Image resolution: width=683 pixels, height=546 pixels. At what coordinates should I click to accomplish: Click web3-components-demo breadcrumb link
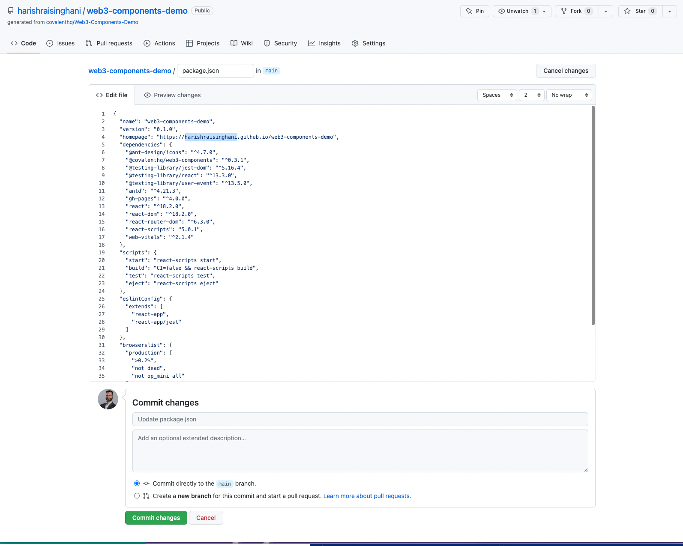(130, 71)
